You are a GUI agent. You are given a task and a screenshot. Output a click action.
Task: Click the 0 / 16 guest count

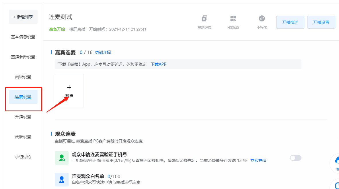tap(86, 52)
